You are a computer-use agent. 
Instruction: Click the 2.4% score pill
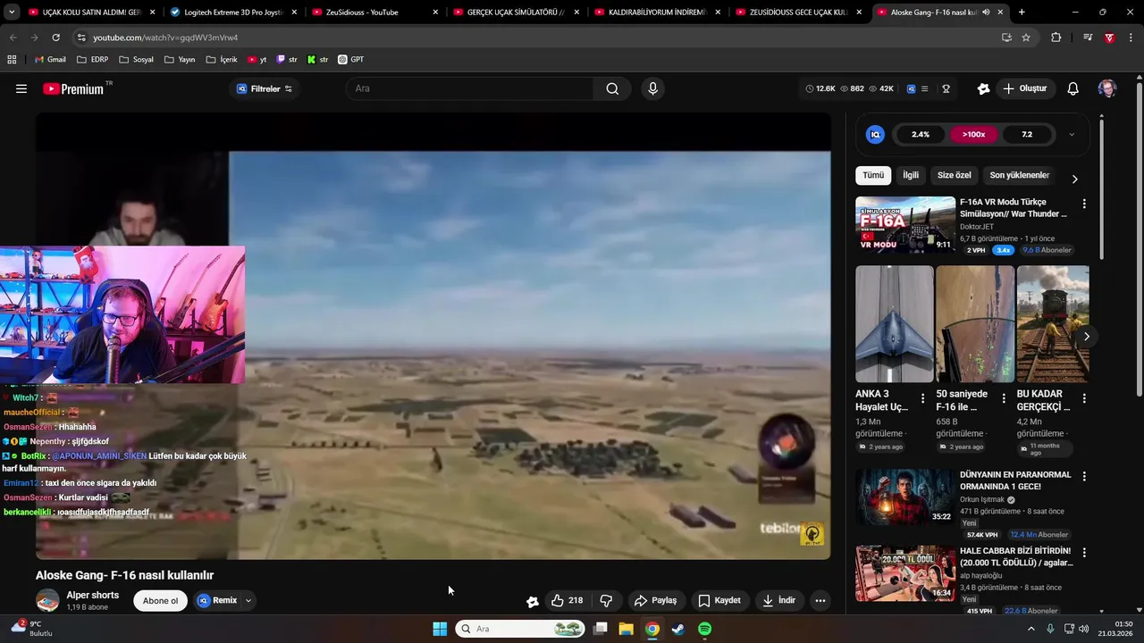(921, 135)
